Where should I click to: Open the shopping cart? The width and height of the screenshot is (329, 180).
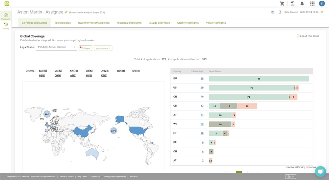(x=282, y=4)
